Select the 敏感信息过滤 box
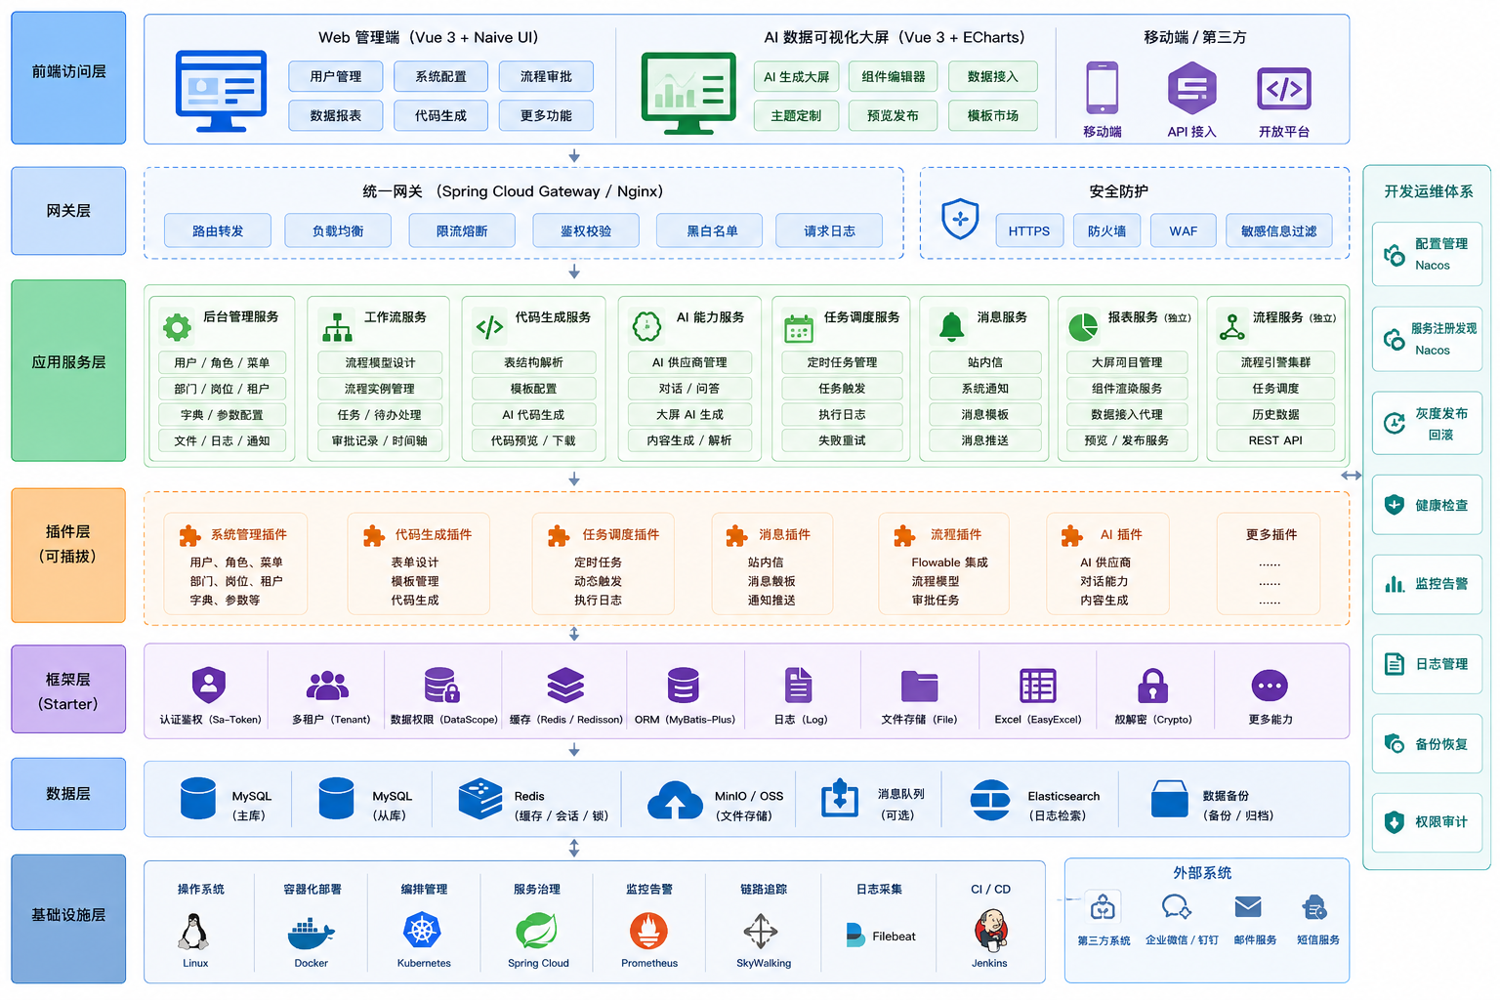 pos(1279,231)
